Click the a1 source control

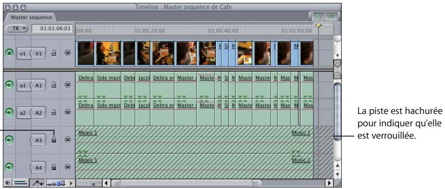point(23,85)
